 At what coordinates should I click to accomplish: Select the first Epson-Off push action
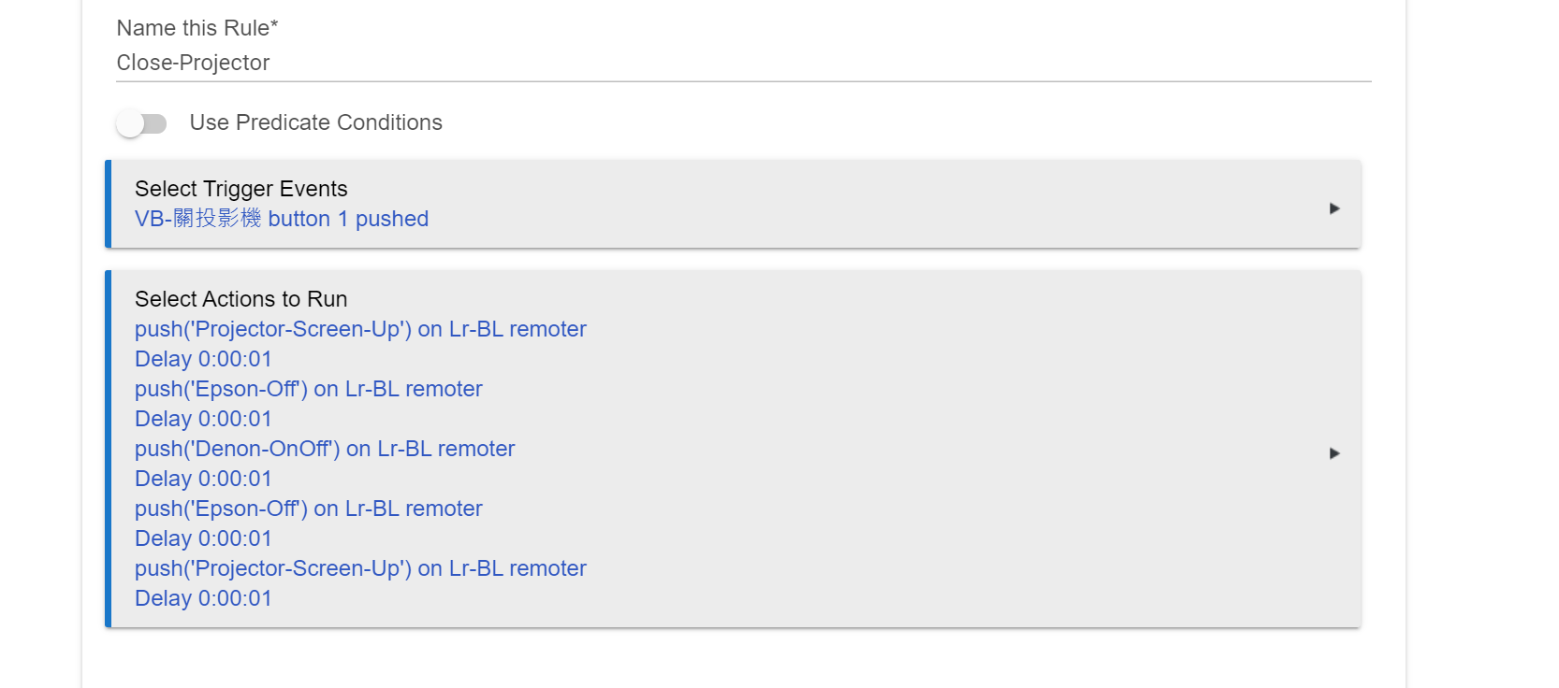(309, 389)
